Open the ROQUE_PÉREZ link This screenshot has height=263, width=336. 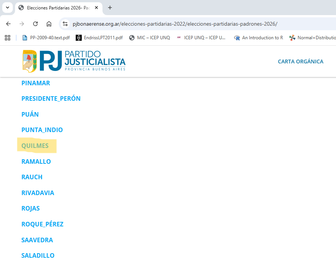[x=42, y=224]
